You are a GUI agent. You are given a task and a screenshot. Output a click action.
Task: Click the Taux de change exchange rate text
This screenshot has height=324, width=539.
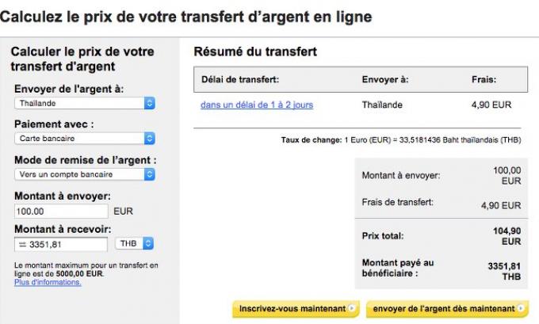[400, 140]
